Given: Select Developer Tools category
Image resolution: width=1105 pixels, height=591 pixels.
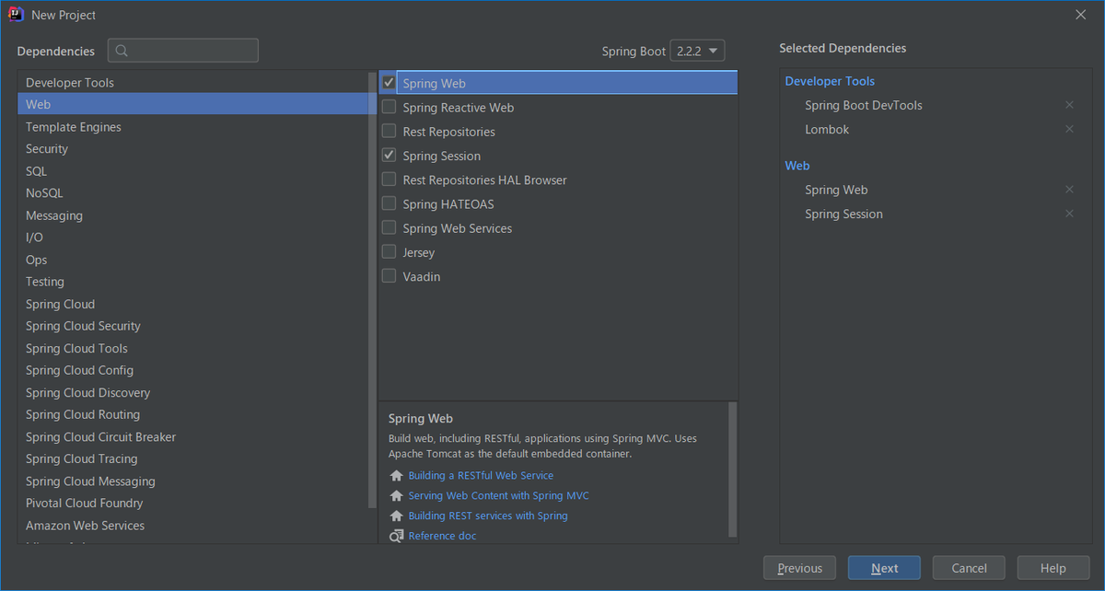Looking at the screenshot, I should pyautogui.click(x=192, y=83).
